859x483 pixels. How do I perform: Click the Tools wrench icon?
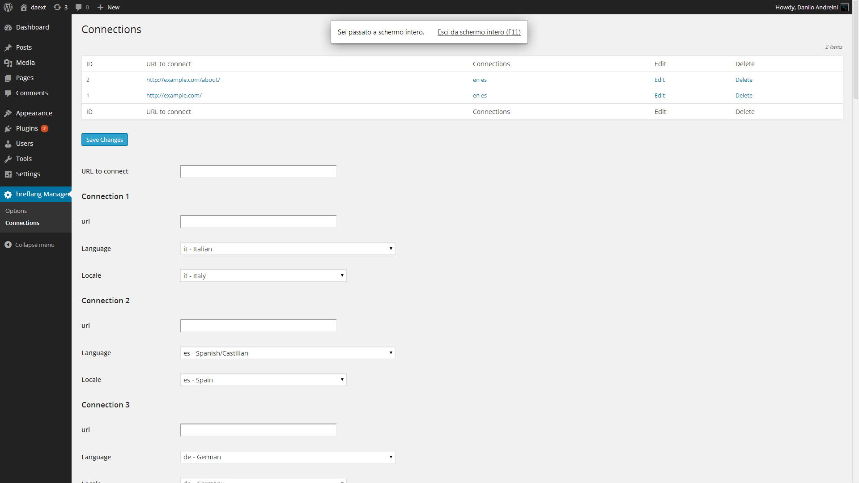pos(9,159)
